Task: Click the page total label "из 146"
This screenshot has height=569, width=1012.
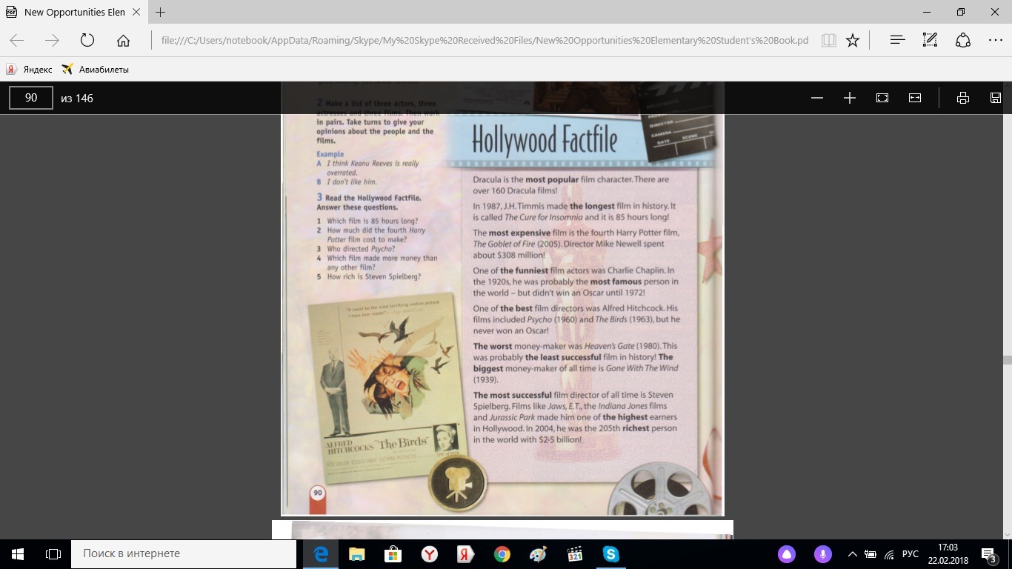Action: [77, 98]
